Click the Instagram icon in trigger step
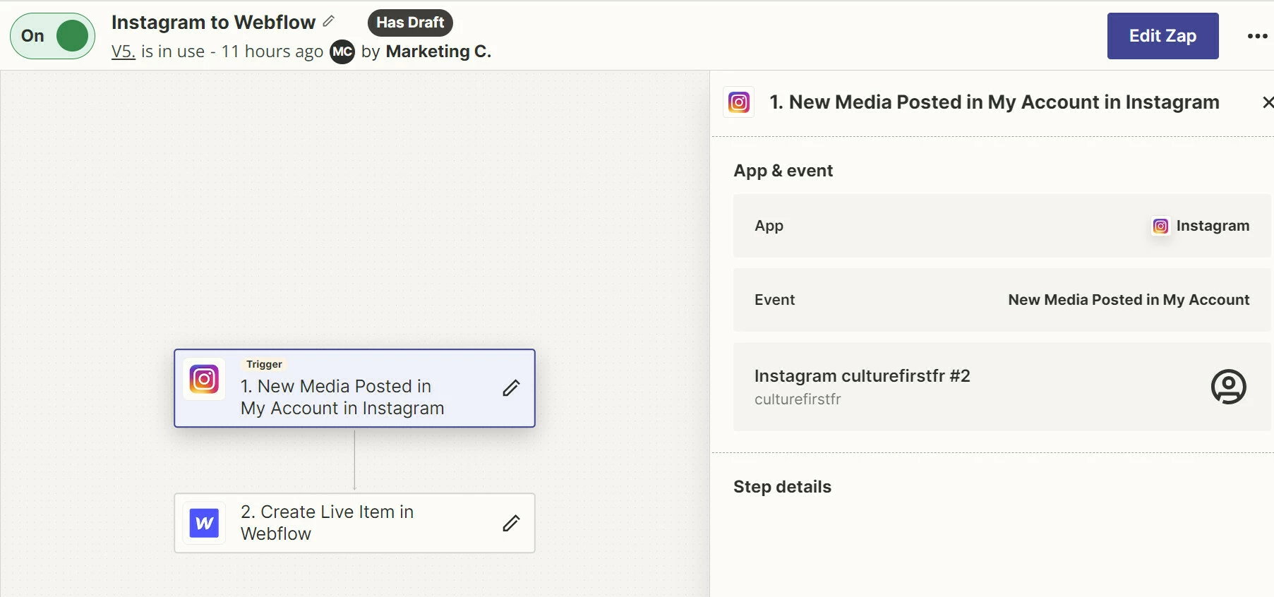Screen dimensions: 1274x597 pos(204,380)
